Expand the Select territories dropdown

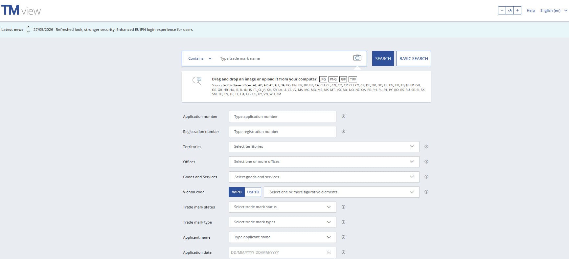(324, 147)
